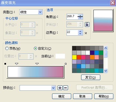Click the lock icon next to 步长
The width and height of the screenshot is (116, 102).
(x=87, y=25)
